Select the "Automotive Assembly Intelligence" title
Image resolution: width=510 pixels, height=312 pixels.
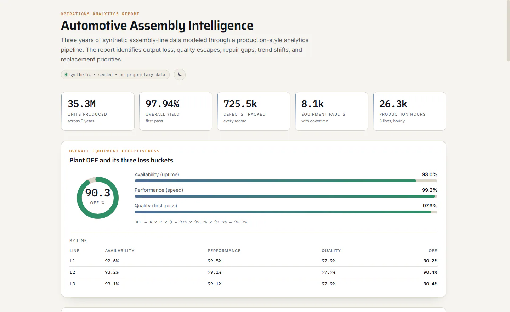157,26
